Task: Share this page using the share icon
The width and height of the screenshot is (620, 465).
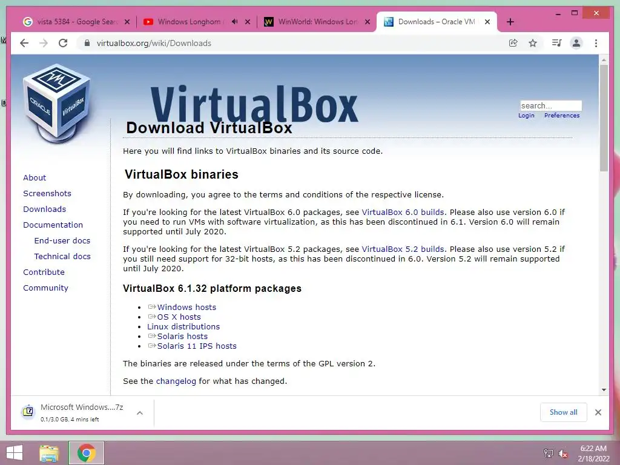Action: [x=513, y=43]
